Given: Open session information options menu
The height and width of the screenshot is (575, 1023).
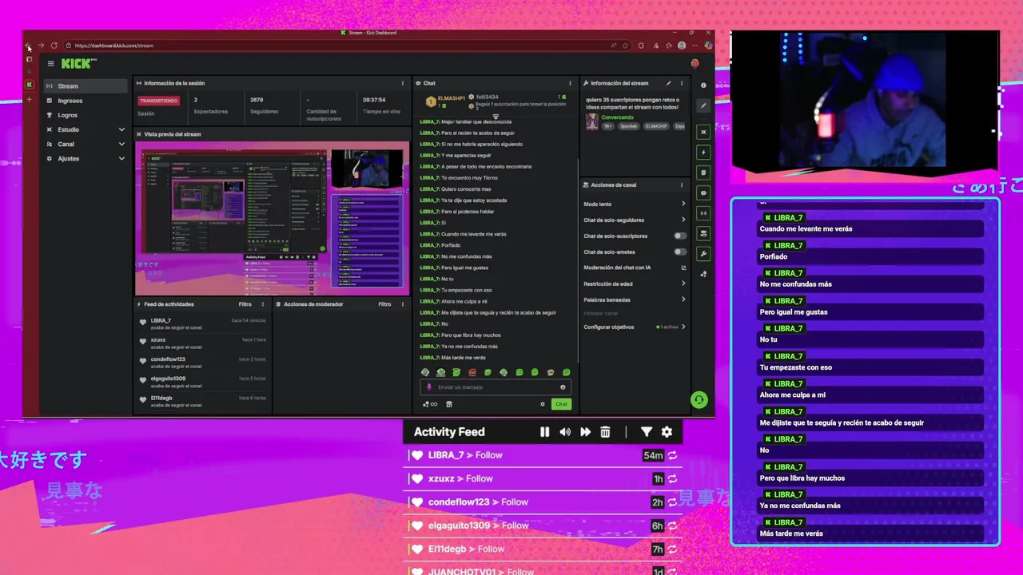Looking at the screenshot, I should point(402,83).
